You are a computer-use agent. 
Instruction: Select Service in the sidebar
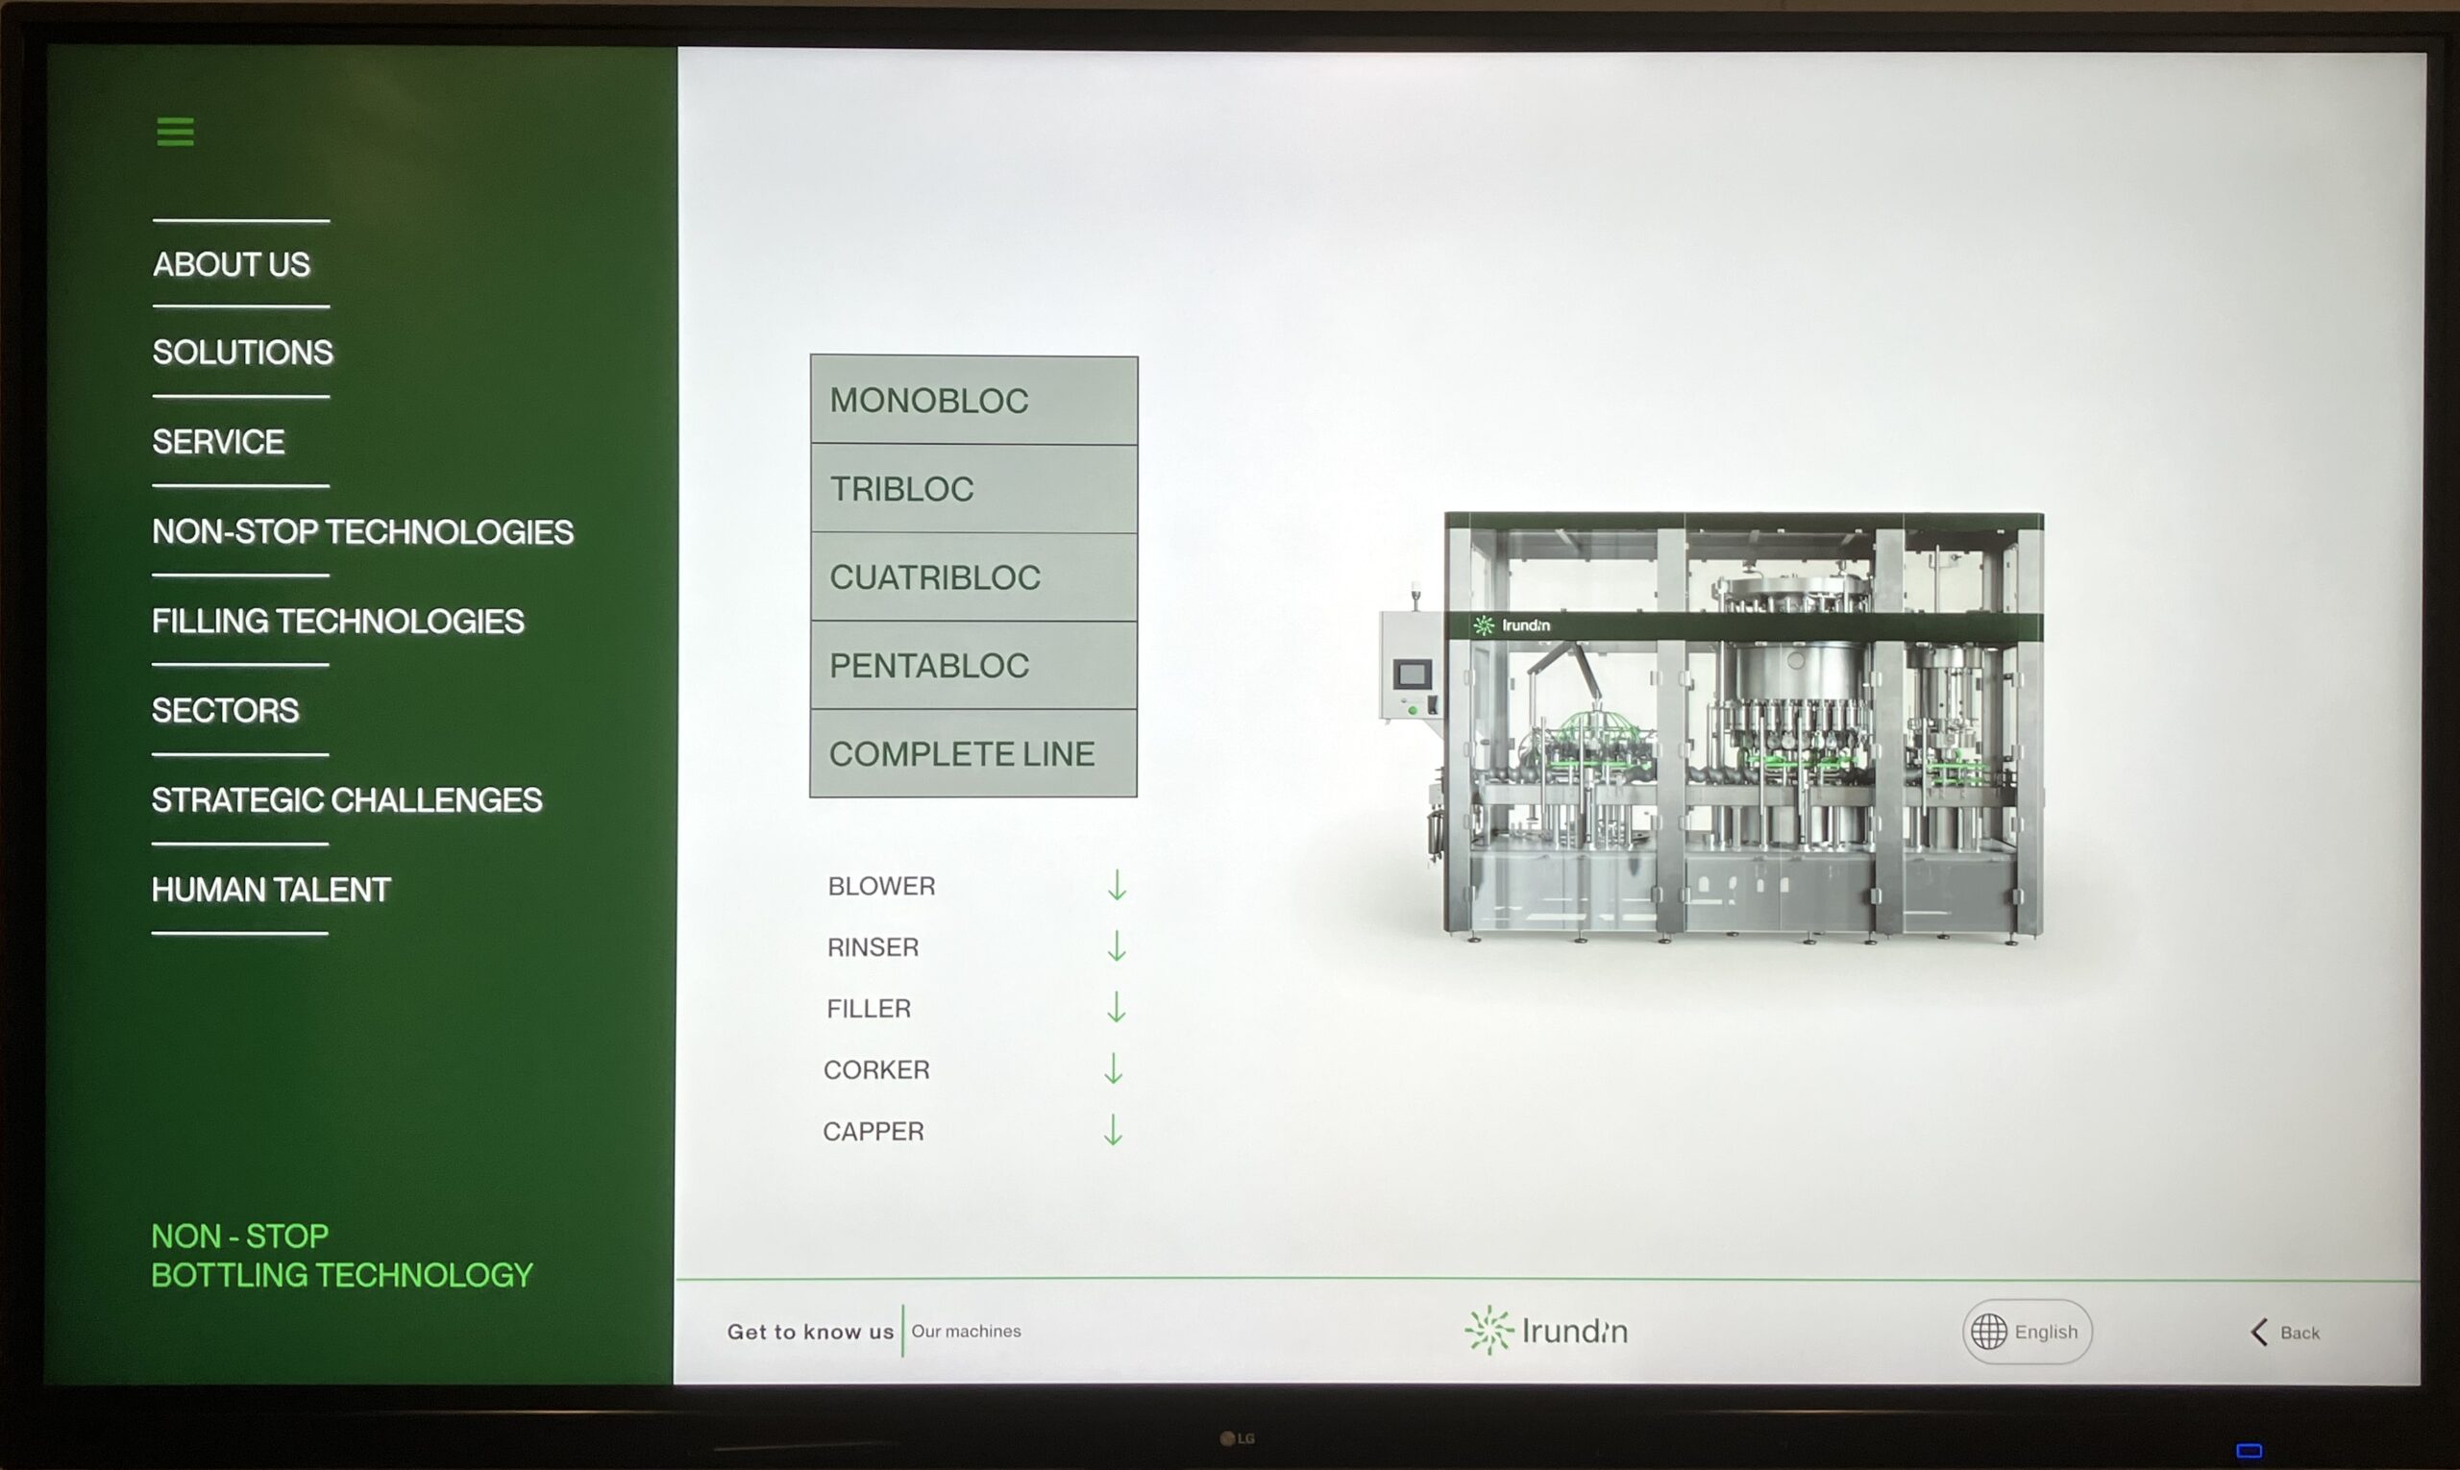pos(218,442)
